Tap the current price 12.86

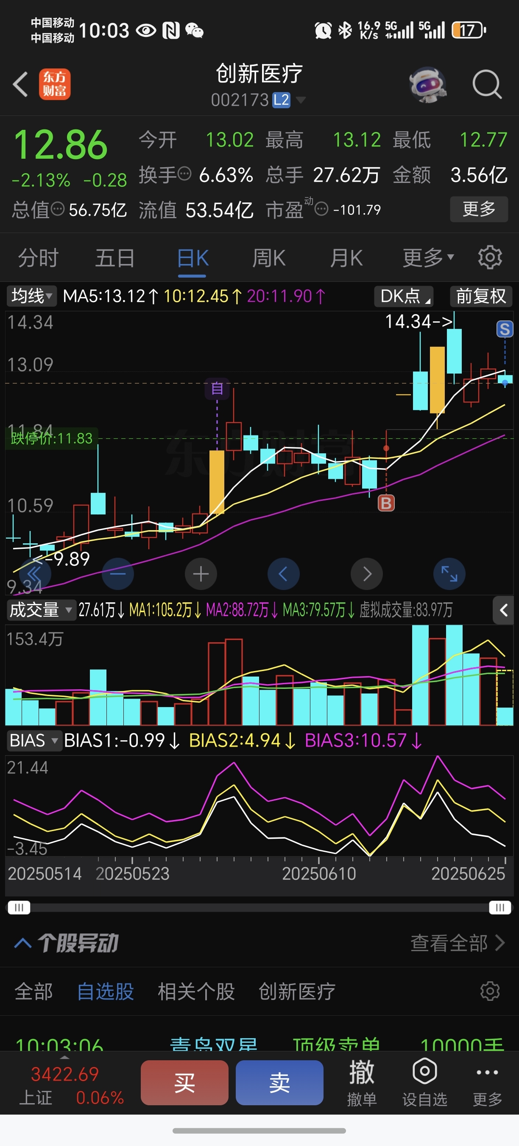(61, 145)
